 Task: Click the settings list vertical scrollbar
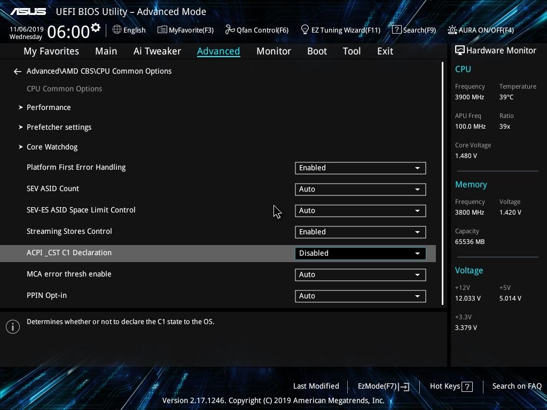(442, 184)
